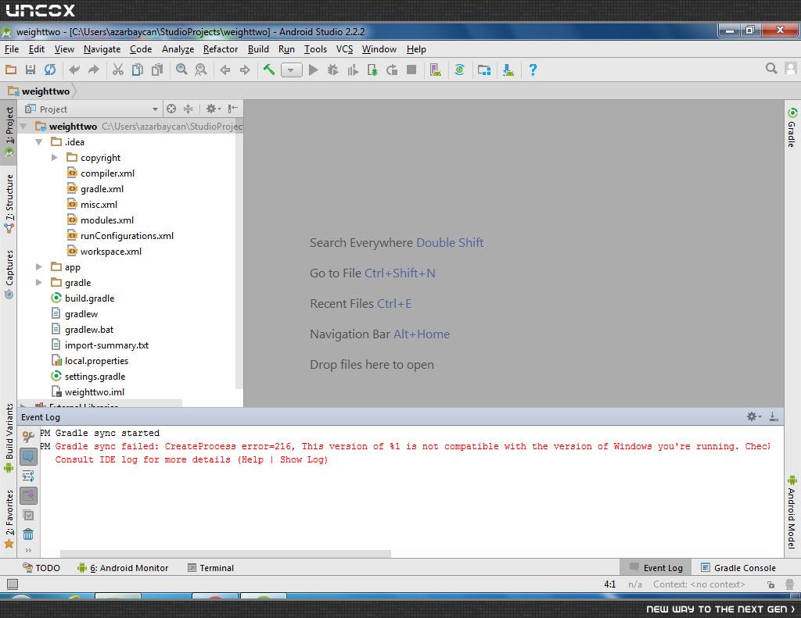Screen dimensions: 801x618
Task: Collapse the weighttwo root node
Action: 23,126
